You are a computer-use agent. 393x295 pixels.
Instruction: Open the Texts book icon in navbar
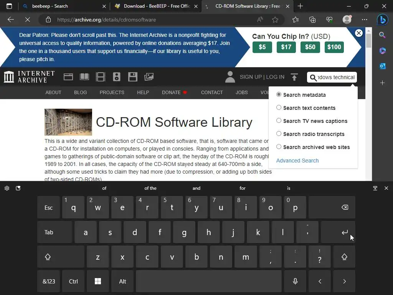pos(84,77)
